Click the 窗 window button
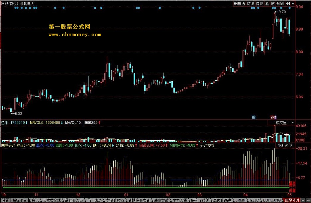 [x=273, y=4]
